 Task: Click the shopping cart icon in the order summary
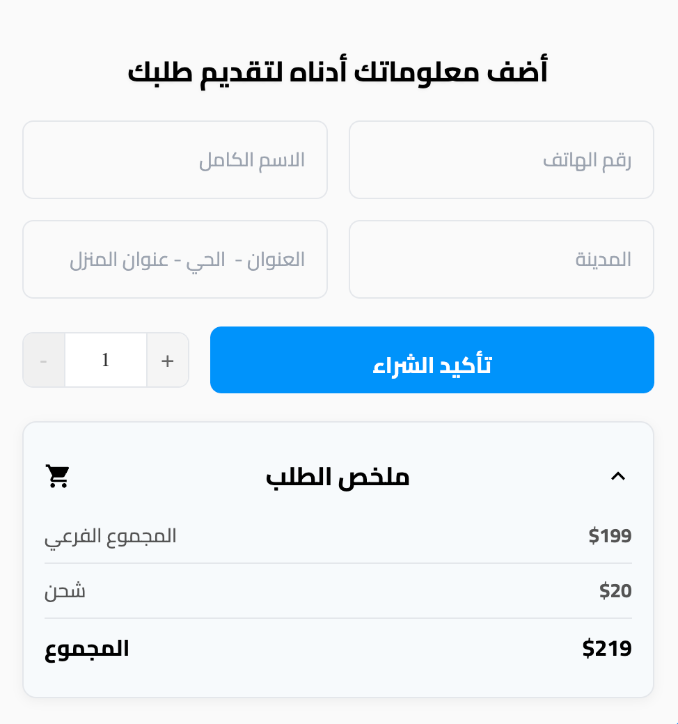[x=58, y=476]
